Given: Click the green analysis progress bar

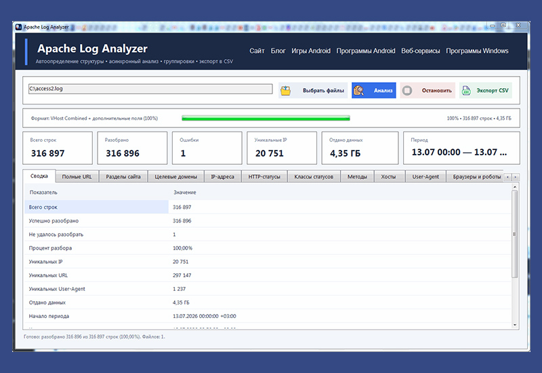Looking at the screenshot, I should coord(266,118).
